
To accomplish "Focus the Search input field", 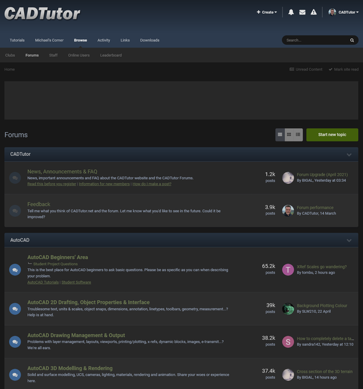I will (x=317, y=40).
